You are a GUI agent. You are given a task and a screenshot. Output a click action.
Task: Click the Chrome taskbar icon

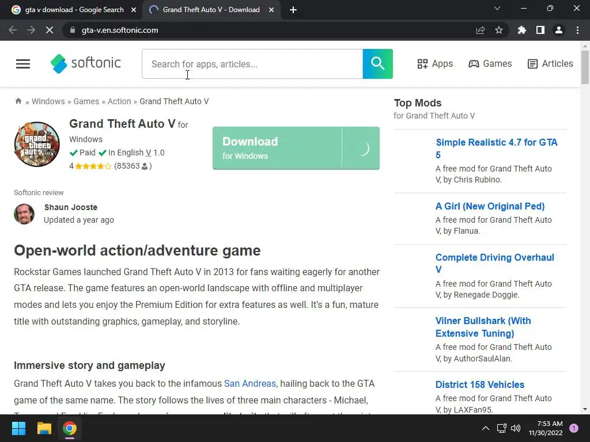click(x=70, y=428)
